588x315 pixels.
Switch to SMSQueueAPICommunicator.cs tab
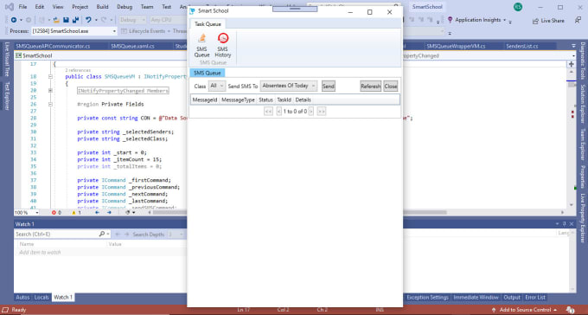53,46
